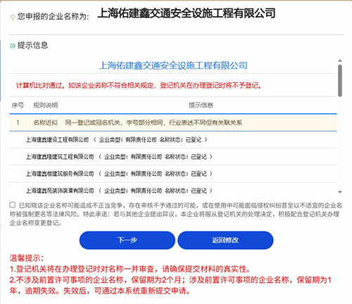
Task: Check the 已知晓该企业名称 risk acknowledgment checkbox
Action: click(x=13, y=205)
